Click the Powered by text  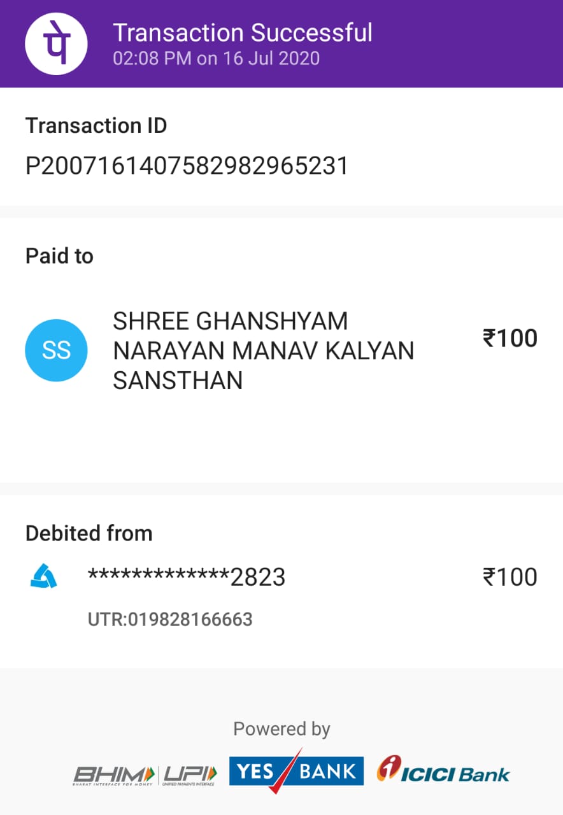[x=281, y=728]
